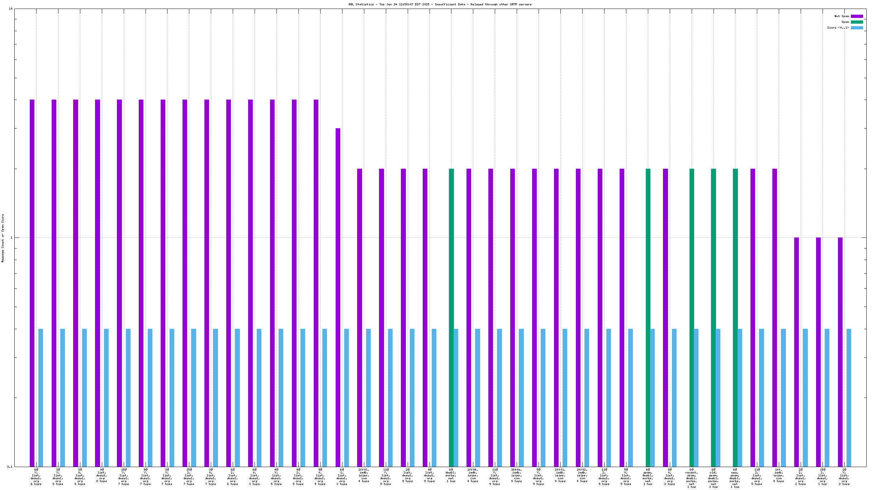Click the Message Count or Spam Score axis label
This screenshot has height=490, width=872.
[x=3, y=238]
